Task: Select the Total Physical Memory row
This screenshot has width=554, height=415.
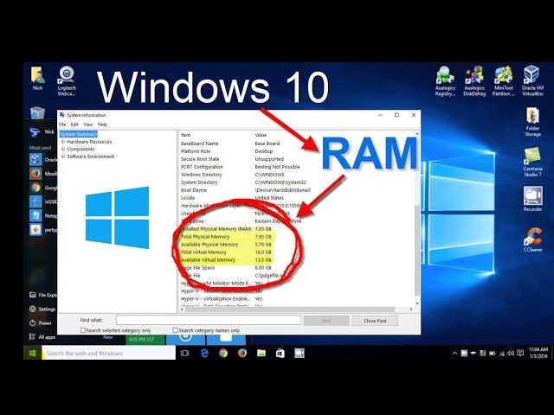Action: pyautogui.click(x=226, y=237)
